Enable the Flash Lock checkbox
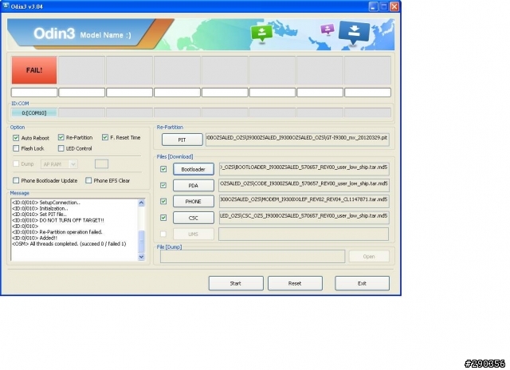This screenshot has width=510, height=370. click(16, 148)
